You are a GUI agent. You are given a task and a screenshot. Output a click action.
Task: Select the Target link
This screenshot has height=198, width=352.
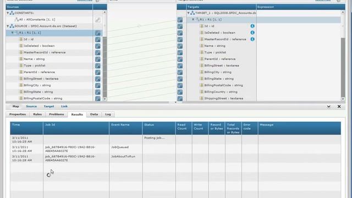[49, 106]
